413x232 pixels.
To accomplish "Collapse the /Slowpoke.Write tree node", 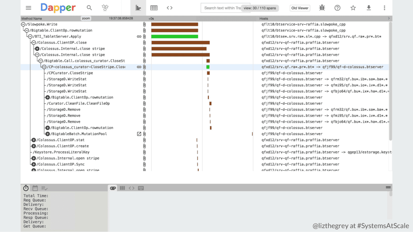I will point(23,24).
